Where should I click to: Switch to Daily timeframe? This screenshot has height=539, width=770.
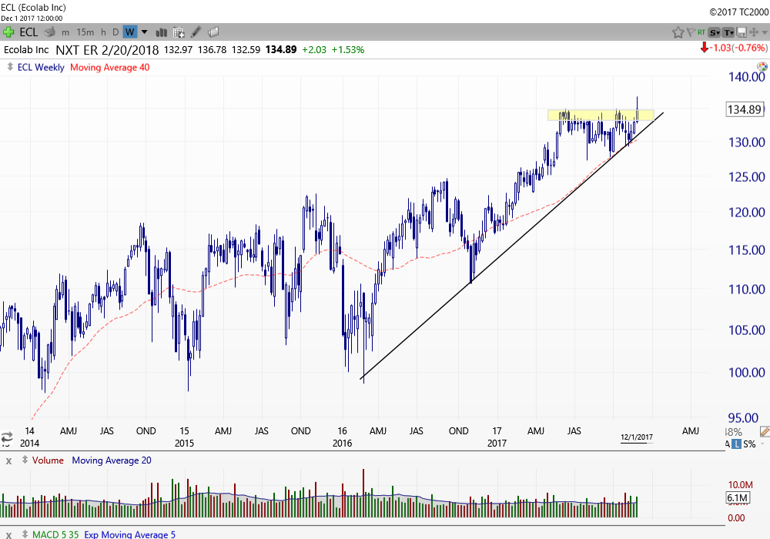point(115,32)
